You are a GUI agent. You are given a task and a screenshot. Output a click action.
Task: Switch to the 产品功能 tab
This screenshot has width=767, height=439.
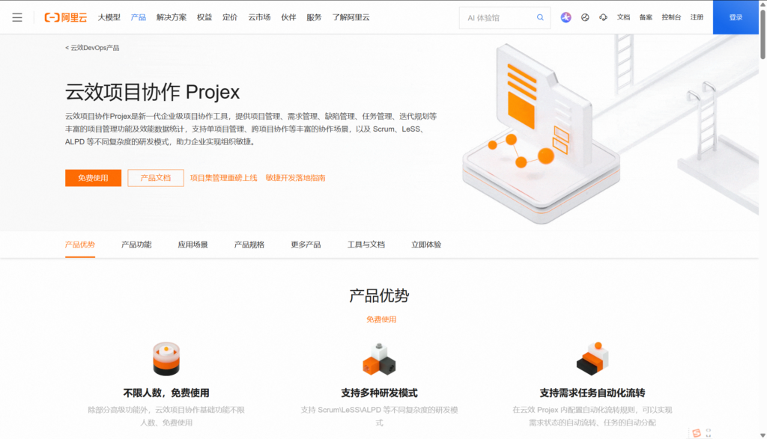[135, 243]
